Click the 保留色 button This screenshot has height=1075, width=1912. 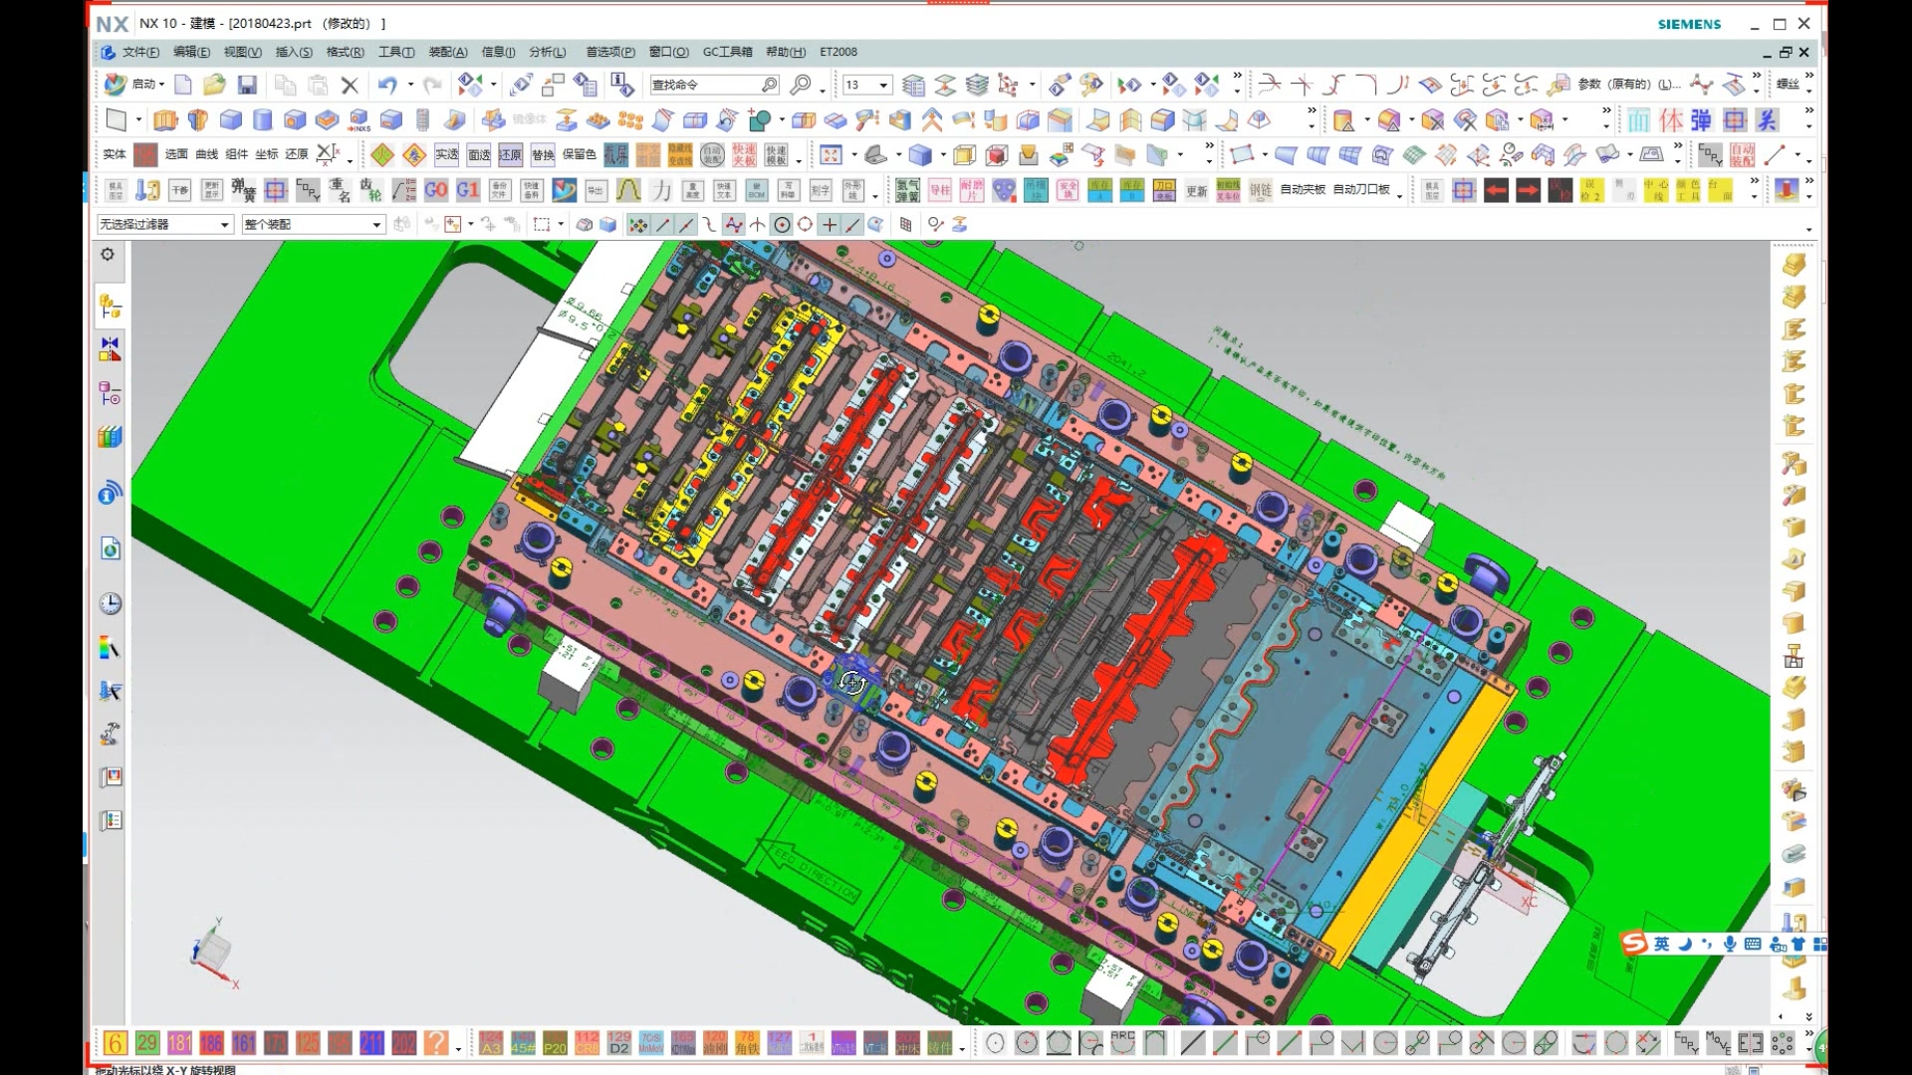tap(579, 154)
